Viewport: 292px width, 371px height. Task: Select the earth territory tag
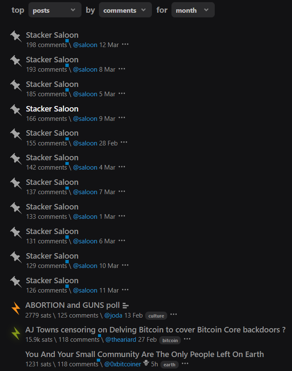pos(169,365)
